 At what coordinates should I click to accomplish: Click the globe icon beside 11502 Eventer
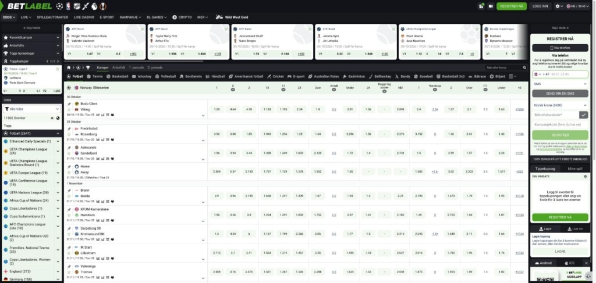tap(58, 118)
